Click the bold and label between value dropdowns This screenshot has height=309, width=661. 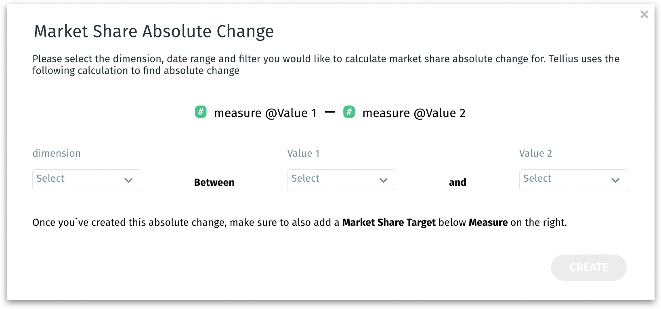457,183
